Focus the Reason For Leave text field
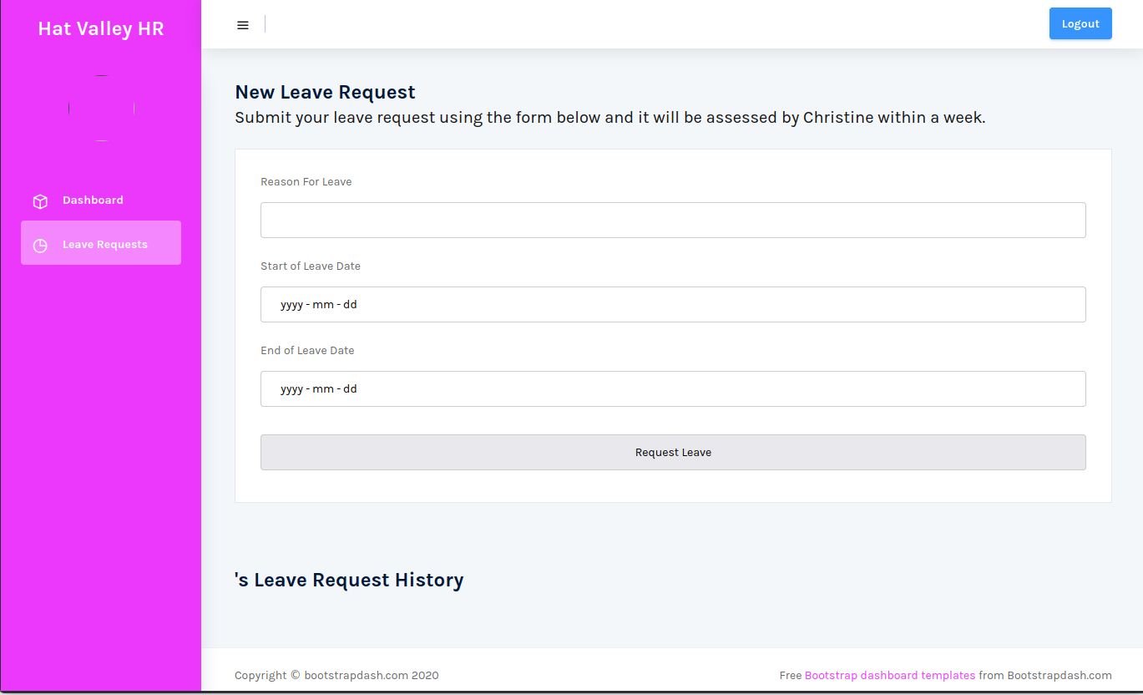This screenshot has width=1143, height=695. [673, 220]
